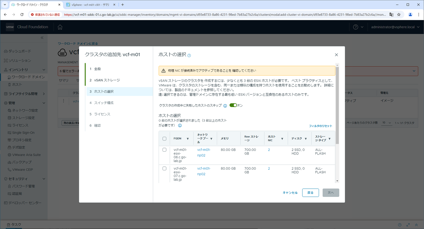Filter the ネットワークプール column
The height and width of the screenshot is (229, 424).
(211, 139)
